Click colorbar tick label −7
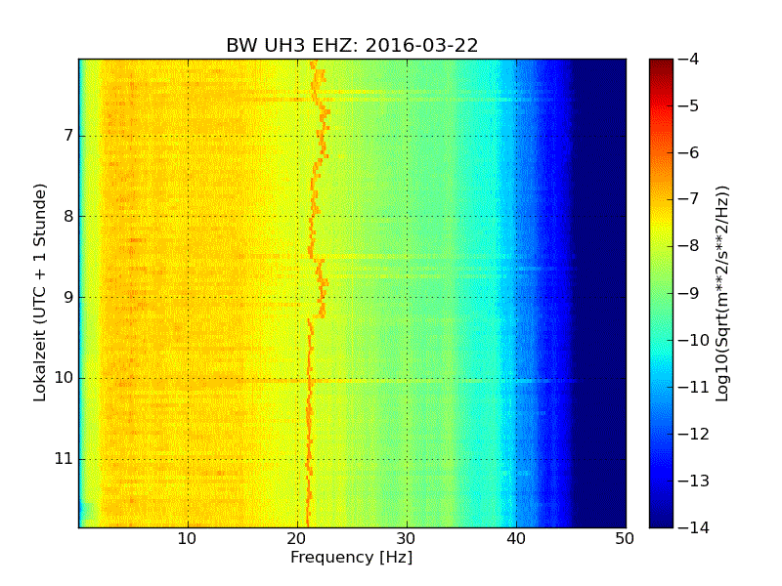782x586 pixels. tap(689, 199)
